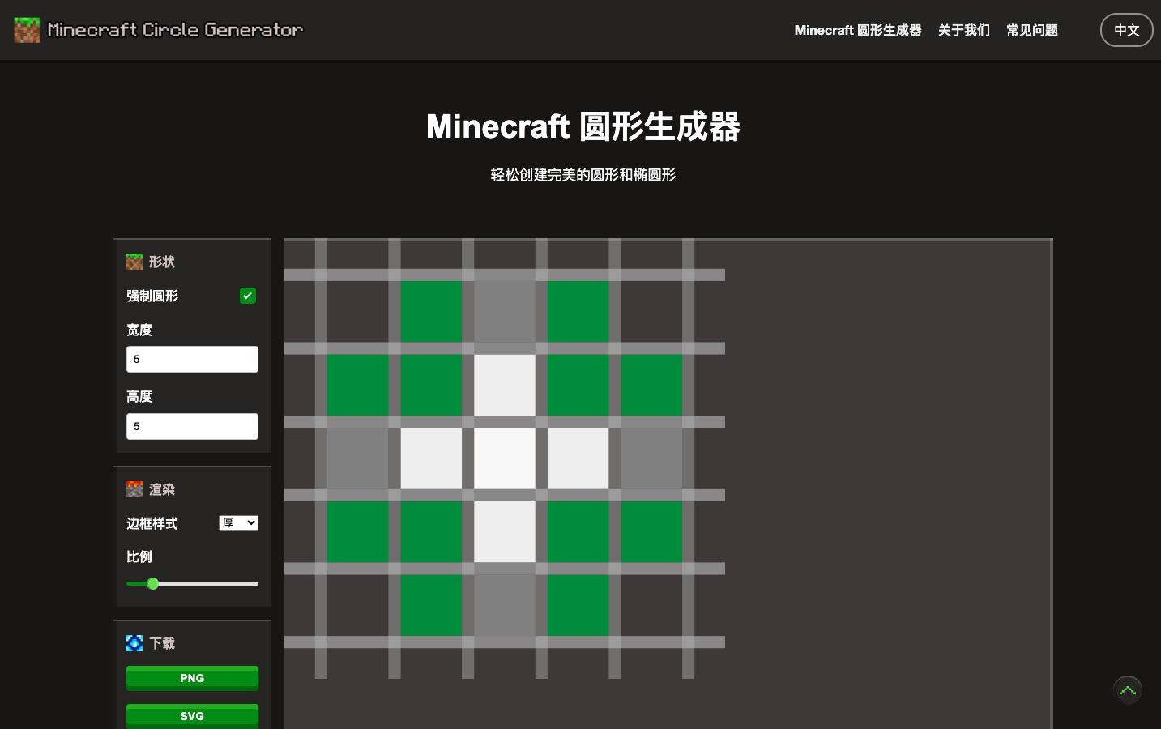Click the 比例 scale slider handle
The height and width of the screenshot is (729, 1161).
(152, 583)
